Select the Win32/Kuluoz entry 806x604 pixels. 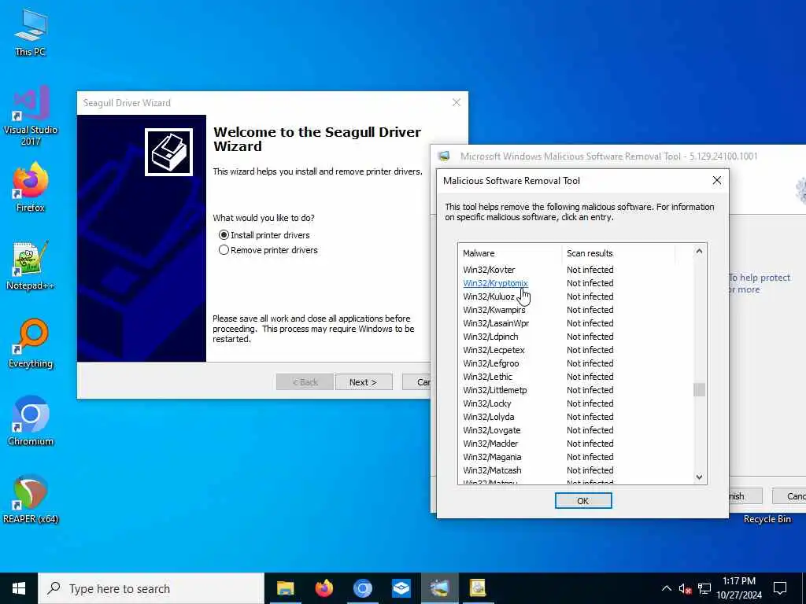[x=489, y=296]
